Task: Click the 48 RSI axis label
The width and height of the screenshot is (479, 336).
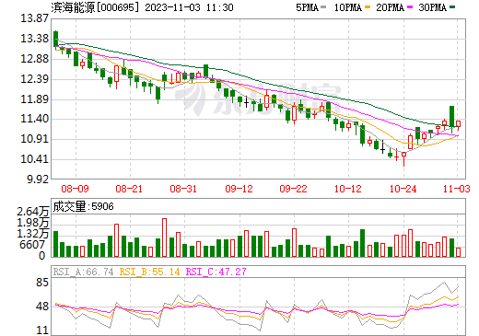Action: click(42, 307)
